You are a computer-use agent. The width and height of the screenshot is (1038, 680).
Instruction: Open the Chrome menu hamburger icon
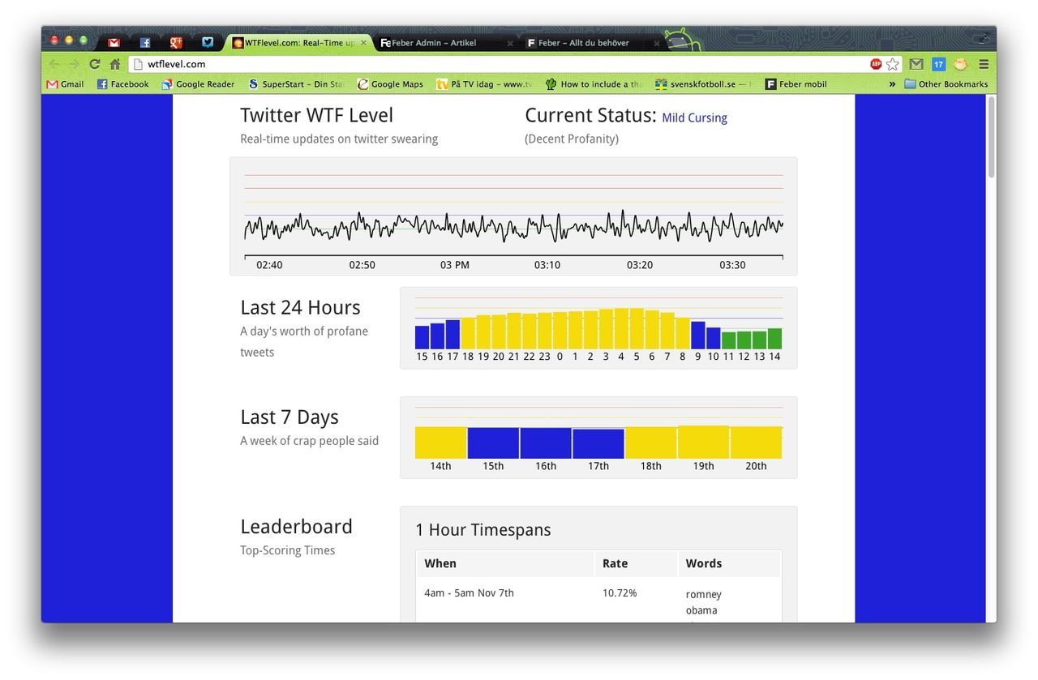pyautogui.click(x=984, y=64)
